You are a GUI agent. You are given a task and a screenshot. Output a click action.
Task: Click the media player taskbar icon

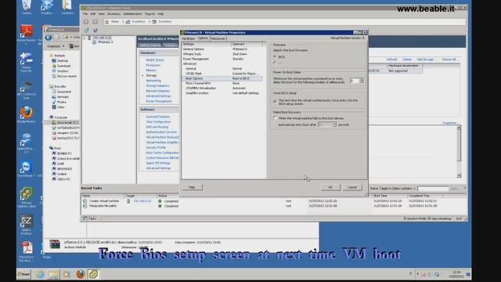tap(67, 274)
